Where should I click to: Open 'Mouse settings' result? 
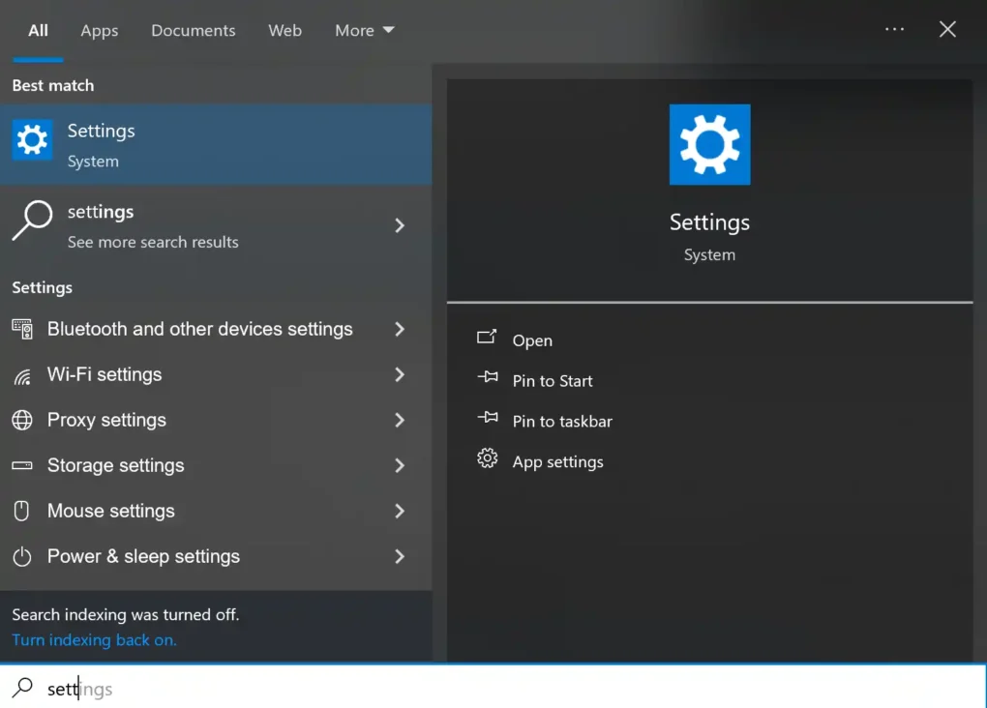216,511
